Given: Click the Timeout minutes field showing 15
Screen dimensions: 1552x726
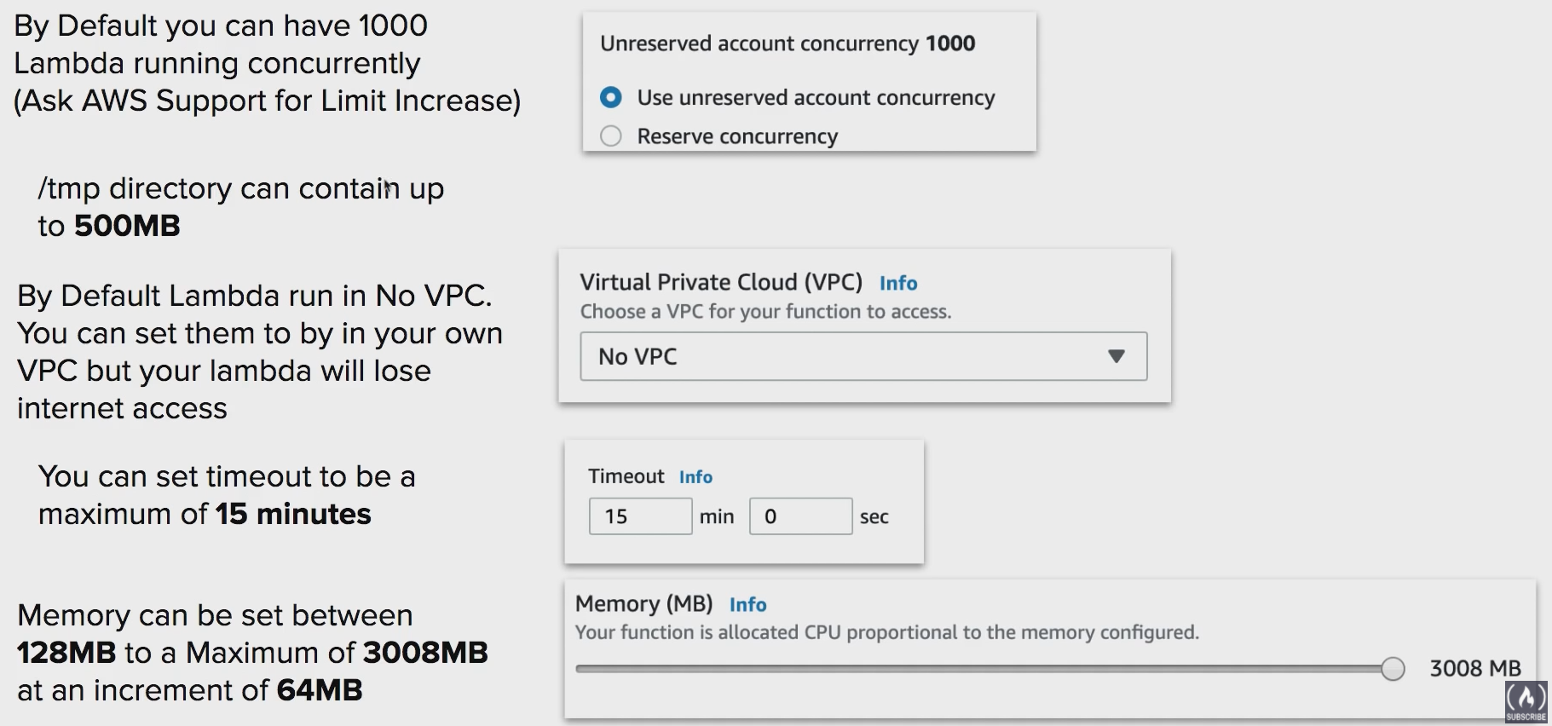Looking at the screenshot, I should pos(640,516).
